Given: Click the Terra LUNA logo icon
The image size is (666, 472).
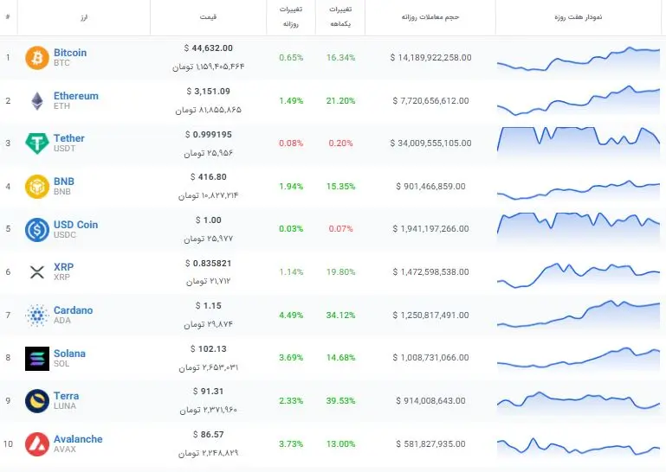Looking at the screenshot, I should click(x=37, y=401).
